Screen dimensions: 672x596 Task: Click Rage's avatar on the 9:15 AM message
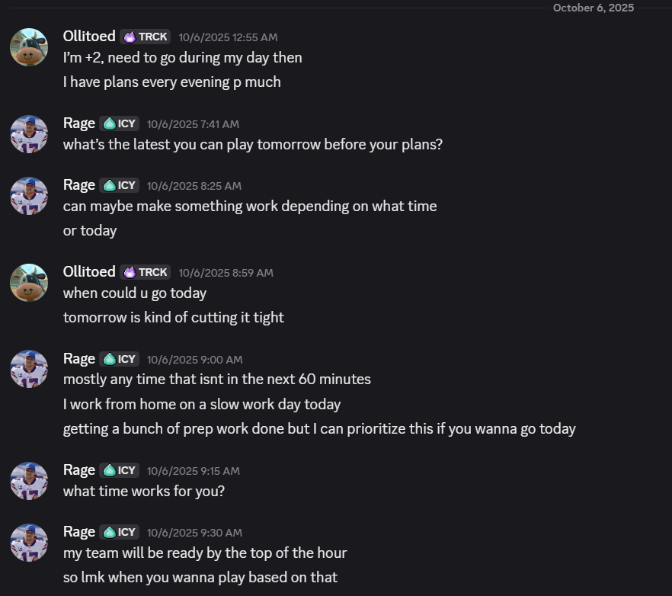pyautogui.click(x=29, y=481)
